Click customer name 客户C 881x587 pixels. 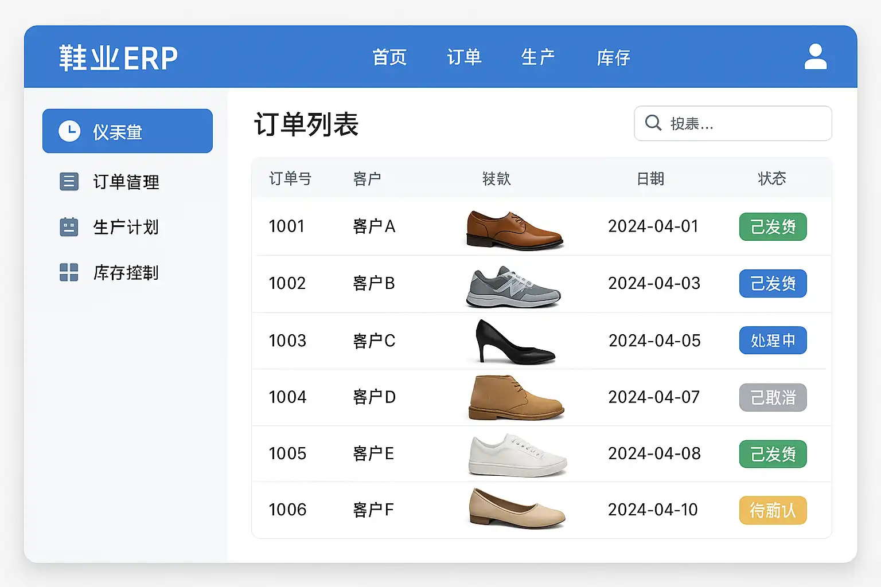[374, 341]
